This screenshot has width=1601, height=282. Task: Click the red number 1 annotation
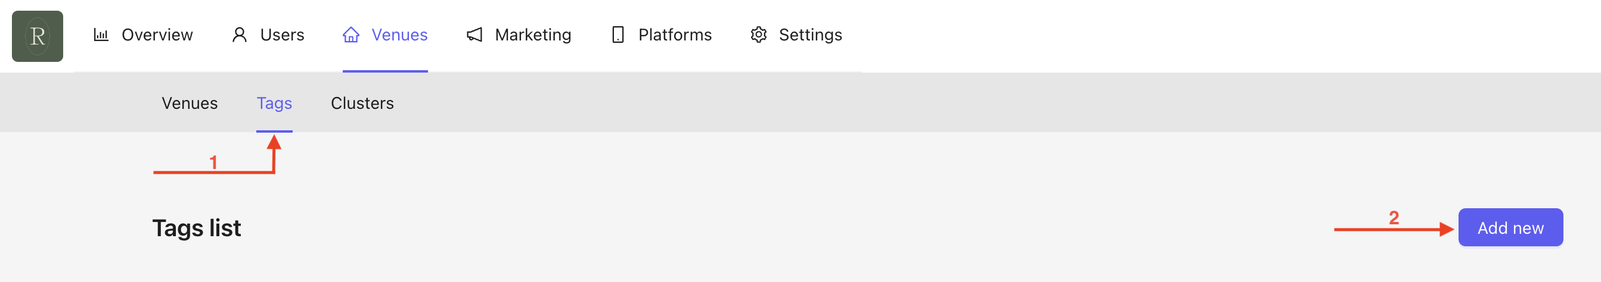click(x=213, y=162)
